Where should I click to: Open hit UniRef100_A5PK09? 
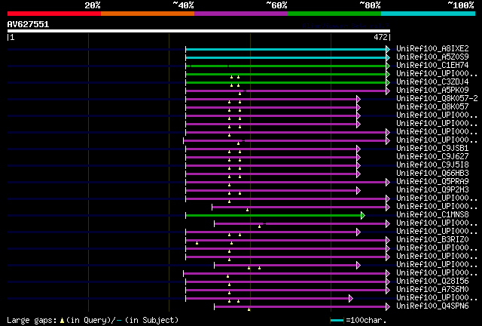432,90
